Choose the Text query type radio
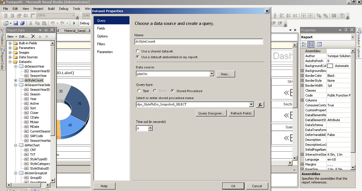The image size is (362, 191). pyautogui.click(x=139, y=91)
